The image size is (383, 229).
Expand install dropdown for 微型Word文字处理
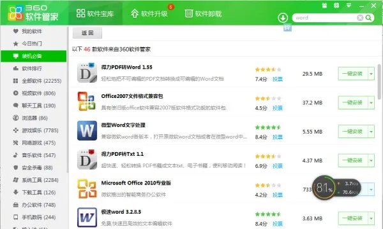pos(371,132)
